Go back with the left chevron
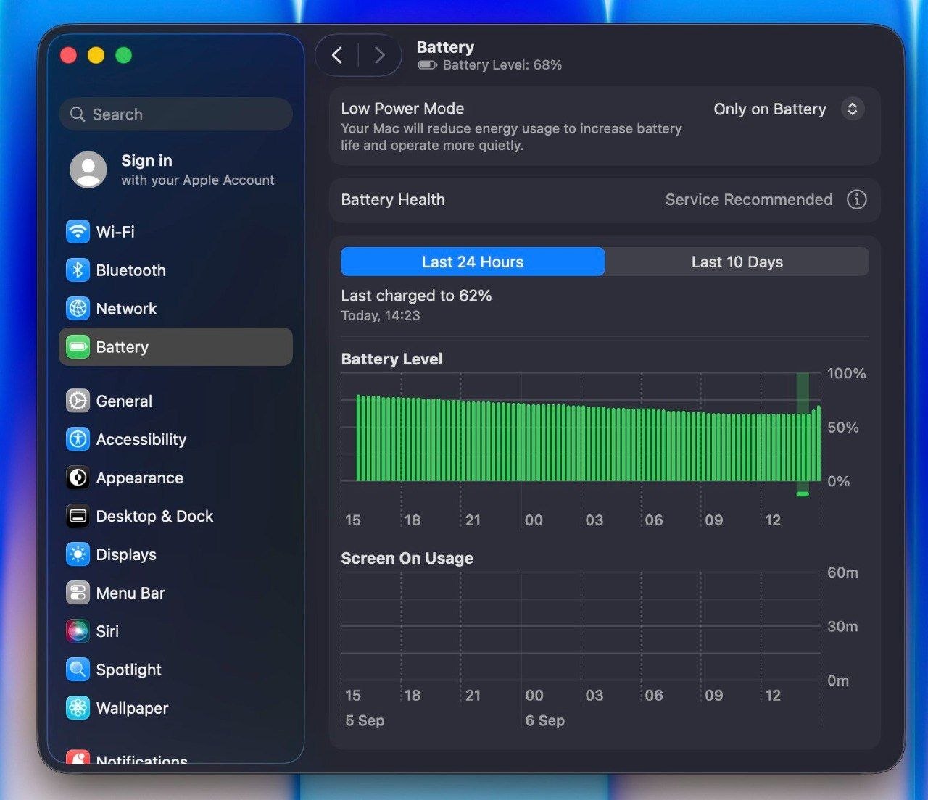Image resolution: width=928 pixels, height=800 pixels. (x=337, y=55)
